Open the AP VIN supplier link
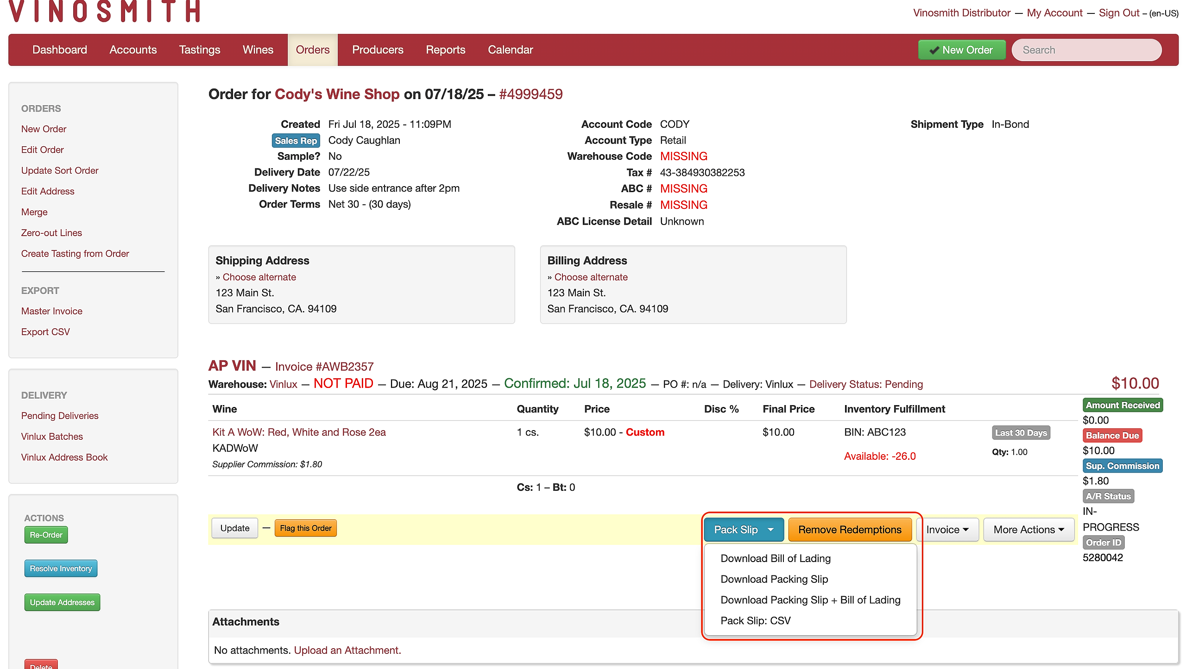This screenshot has height=669, width=1186. 232,366
